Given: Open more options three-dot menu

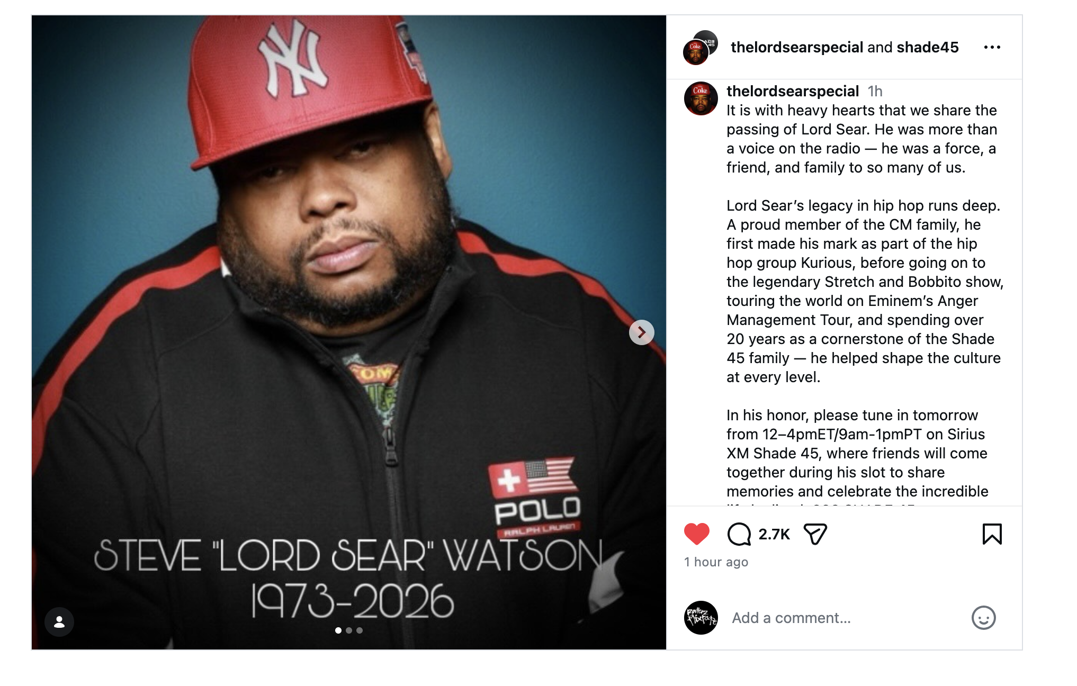Looking at the screenshot, I should (x=992, y=47).
